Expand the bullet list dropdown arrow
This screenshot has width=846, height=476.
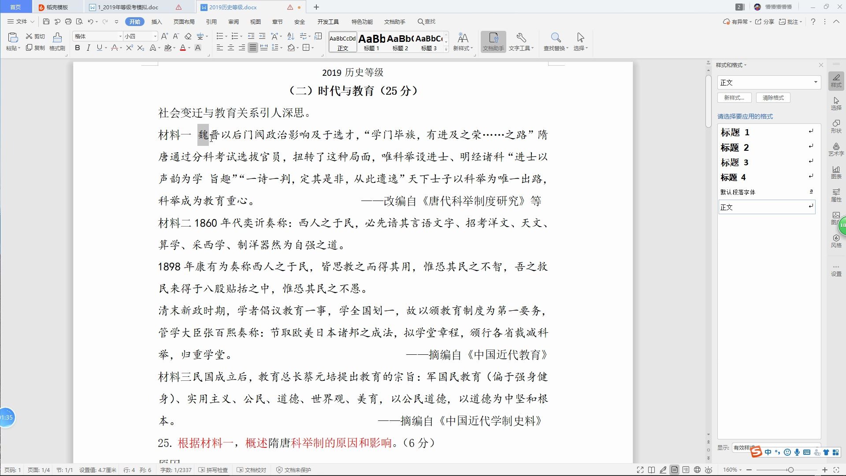(x=226, y=36)
